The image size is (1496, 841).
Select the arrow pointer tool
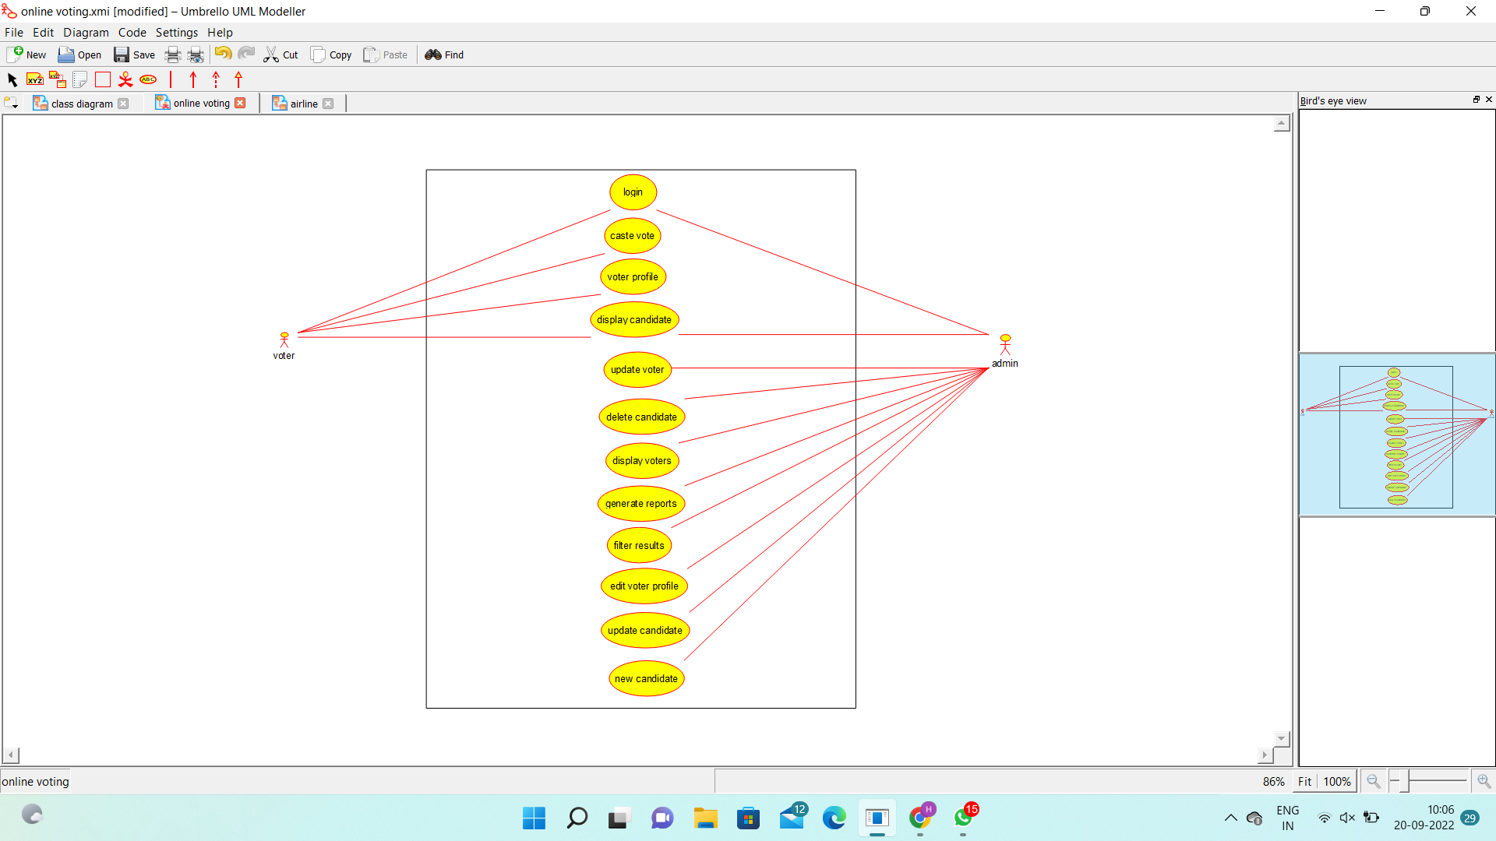(x=12, y=79)
